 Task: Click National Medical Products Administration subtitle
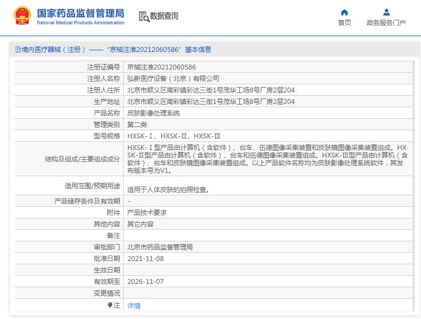click(x=80, y=23)
